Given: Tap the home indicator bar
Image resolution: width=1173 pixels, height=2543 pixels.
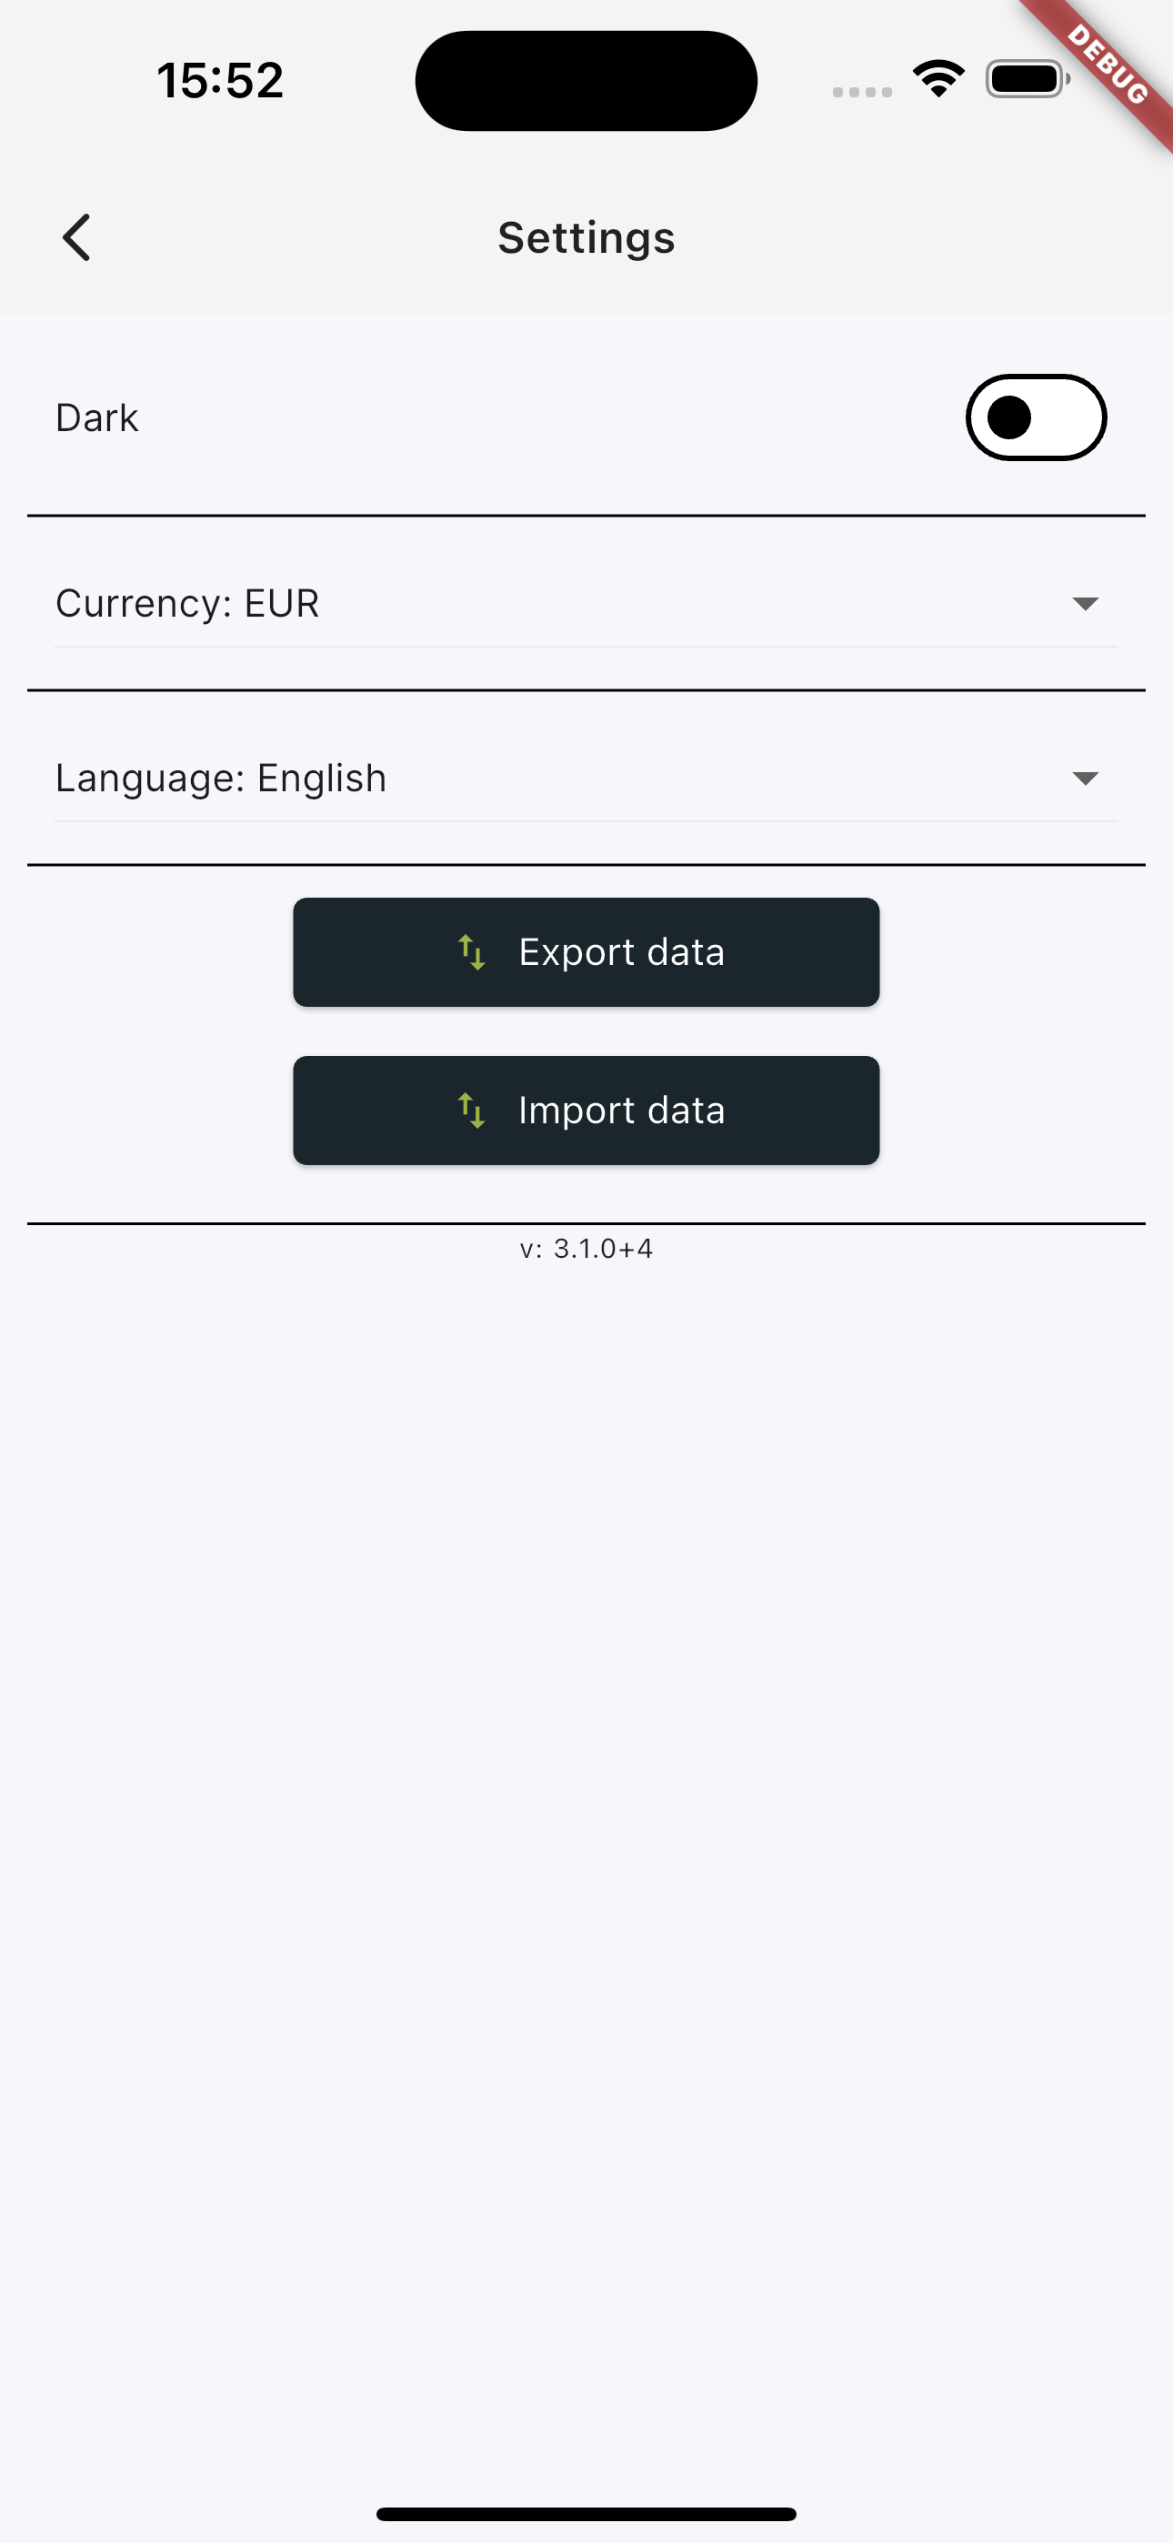Looking at the screenshot, I should [586, 2513].
